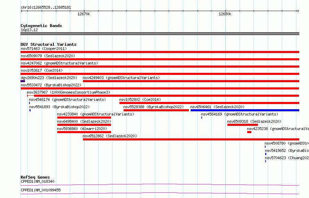This screenshot has height=198, width=309.
Task: Open the RefSeq Genes track title
Action: 35,177
